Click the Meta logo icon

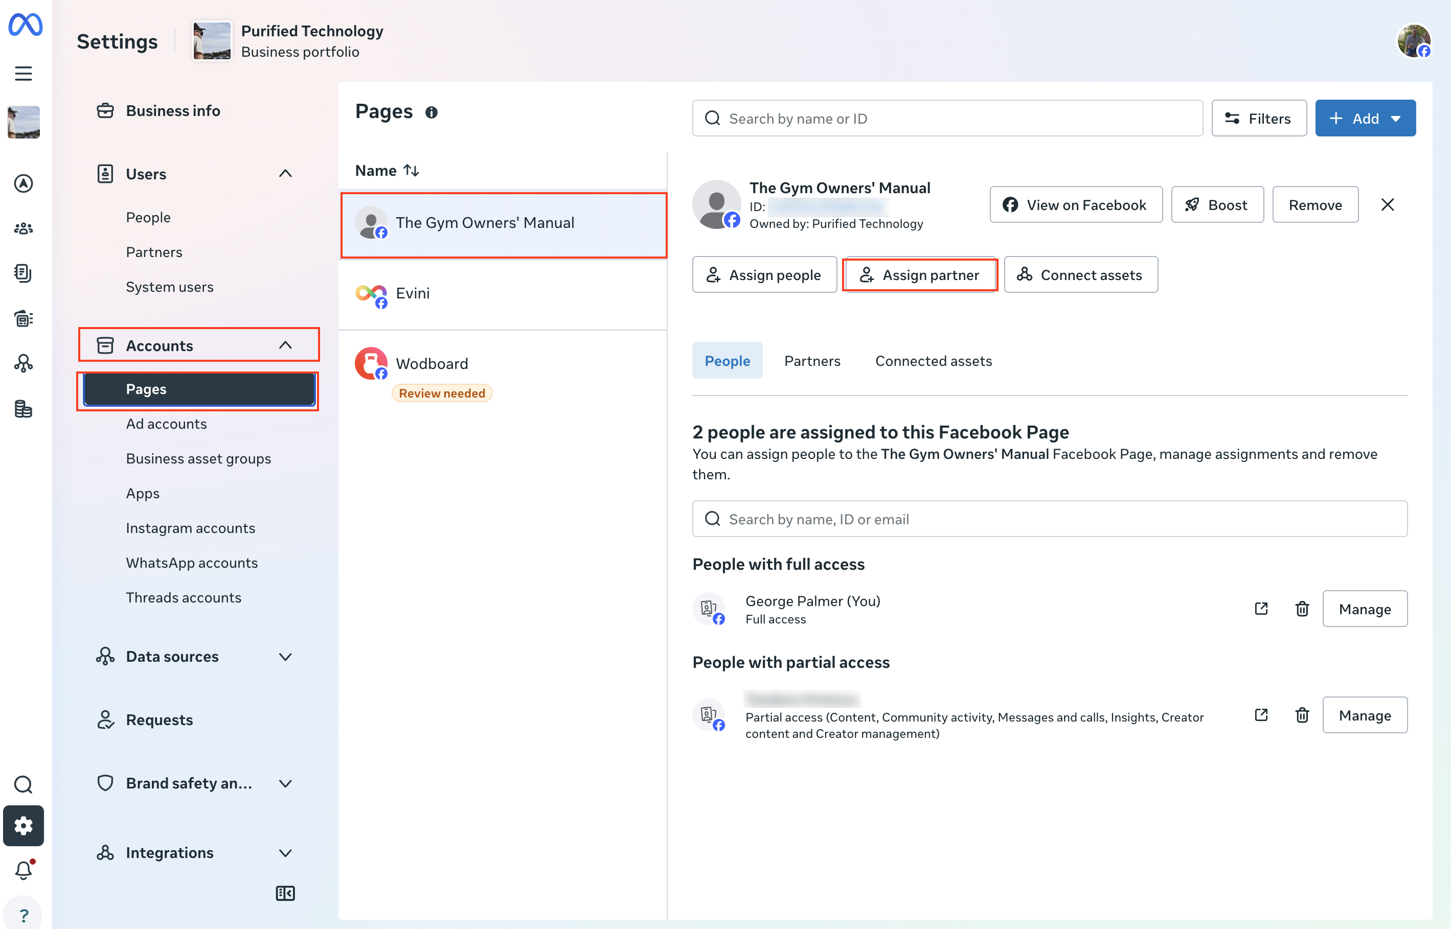click(x=25, y=24)
